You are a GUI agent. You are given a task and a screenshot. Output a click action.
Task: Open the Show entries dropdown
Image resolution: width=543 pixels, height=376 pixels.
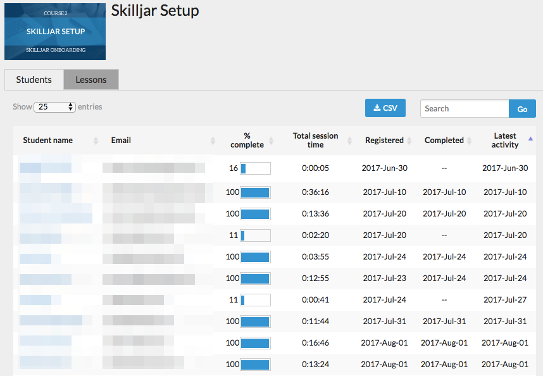54,106
